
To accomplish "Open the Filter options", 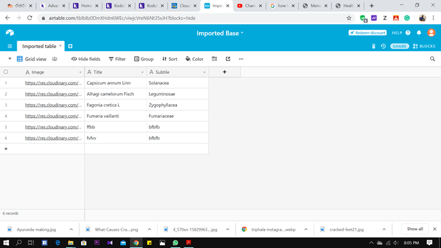I will coord(118,59).
